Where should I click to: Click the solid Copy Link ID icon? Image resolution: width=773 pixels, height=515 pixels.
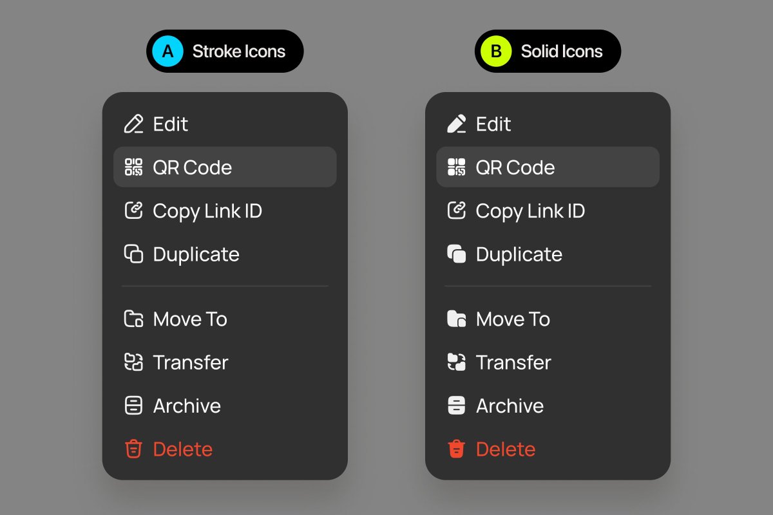[456, 211]
